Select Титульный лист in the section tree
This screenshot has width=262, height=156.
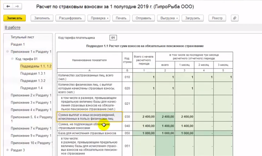coord(22,37)
